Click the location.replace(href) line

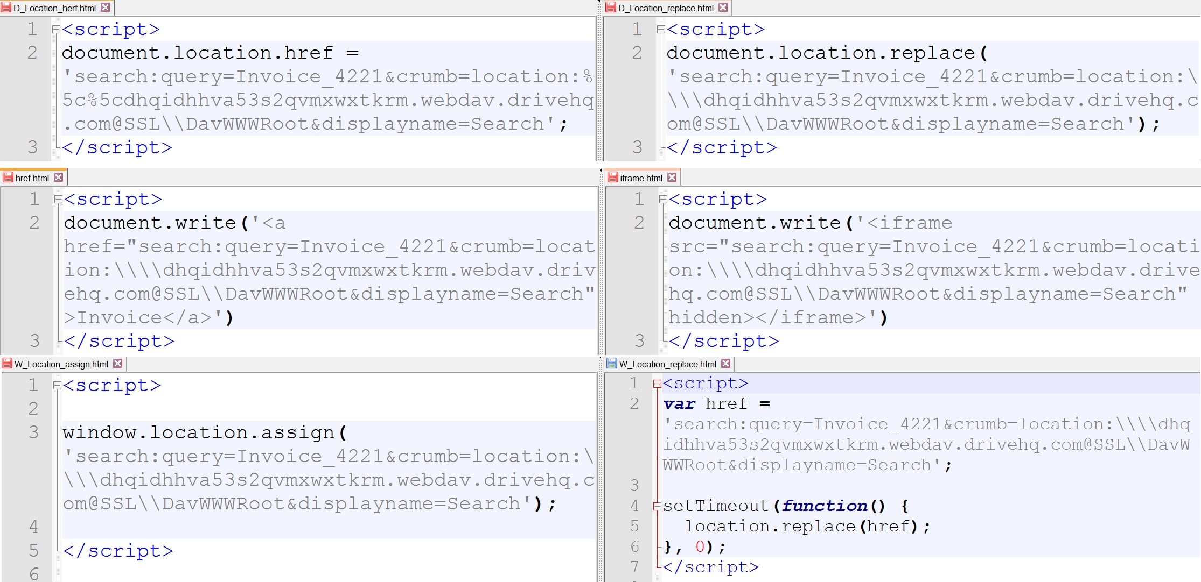(806, 526)
